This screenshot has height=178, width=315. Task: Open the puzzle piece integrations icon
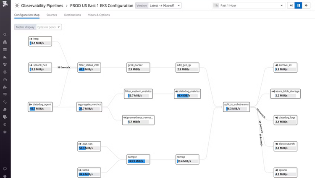coord(5,87)
